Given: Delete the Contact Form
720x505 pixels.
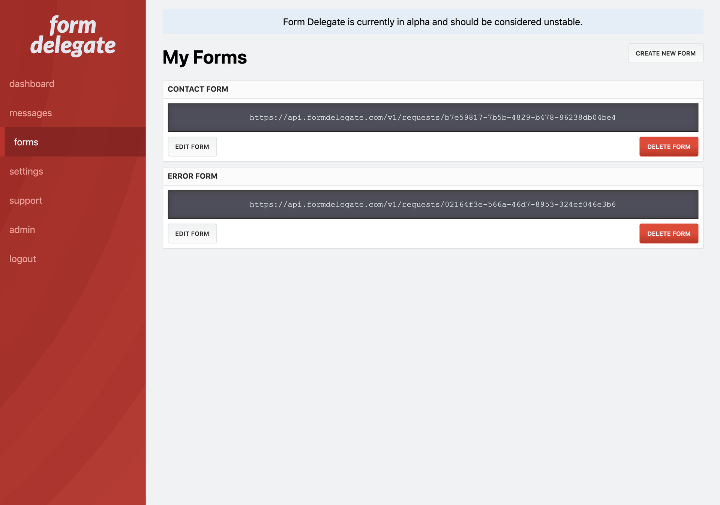Looking at the screenshot, I should (x=669, y=146).
